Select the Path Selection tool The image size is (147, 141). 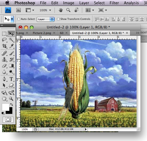(x=4, y=85)
